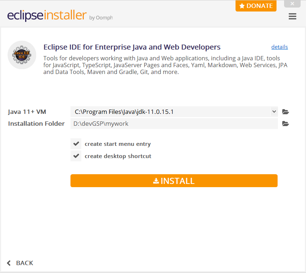Click the Java EE IDE product icon

point(22,55)
